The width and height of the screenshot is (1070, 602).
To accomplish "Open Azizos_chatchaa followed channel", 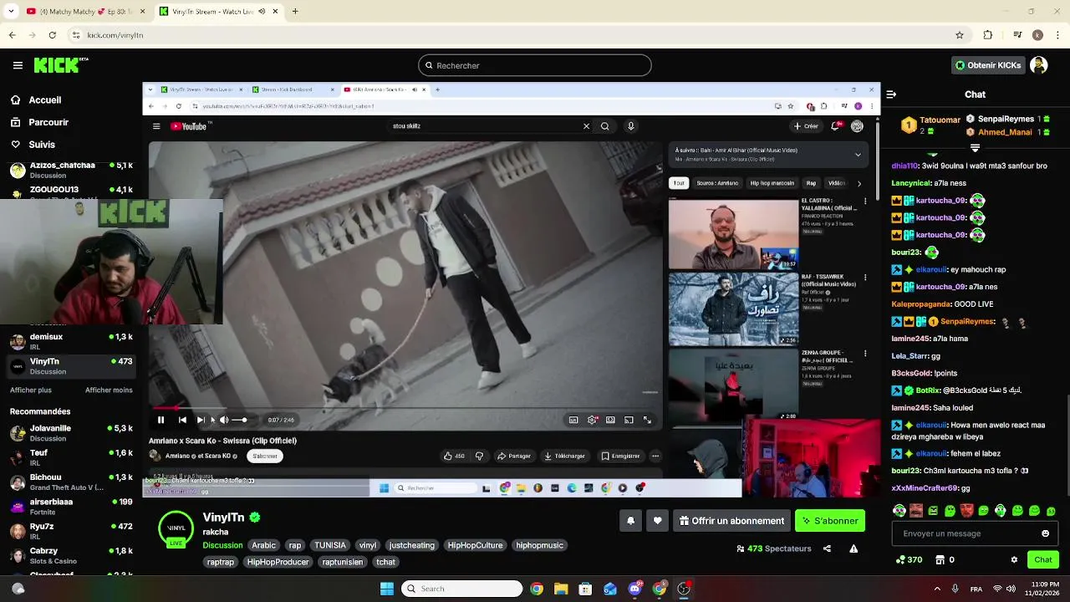I will pos(71,170).
